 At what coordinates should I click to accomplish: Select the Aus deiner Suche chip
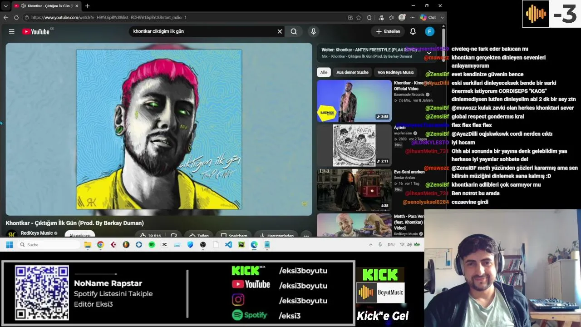352,72
